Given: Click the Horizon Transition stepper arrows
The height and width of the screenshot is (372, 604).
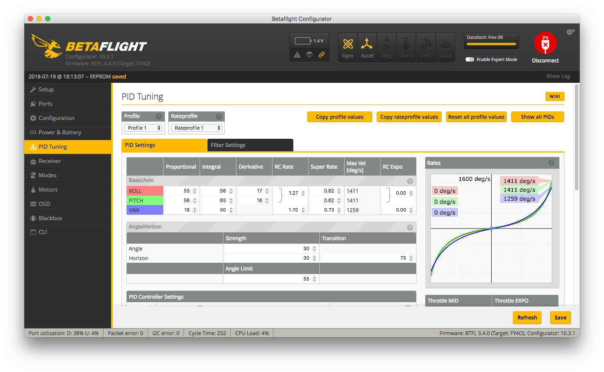Looking at the screenshot, I should pos(411,258).
